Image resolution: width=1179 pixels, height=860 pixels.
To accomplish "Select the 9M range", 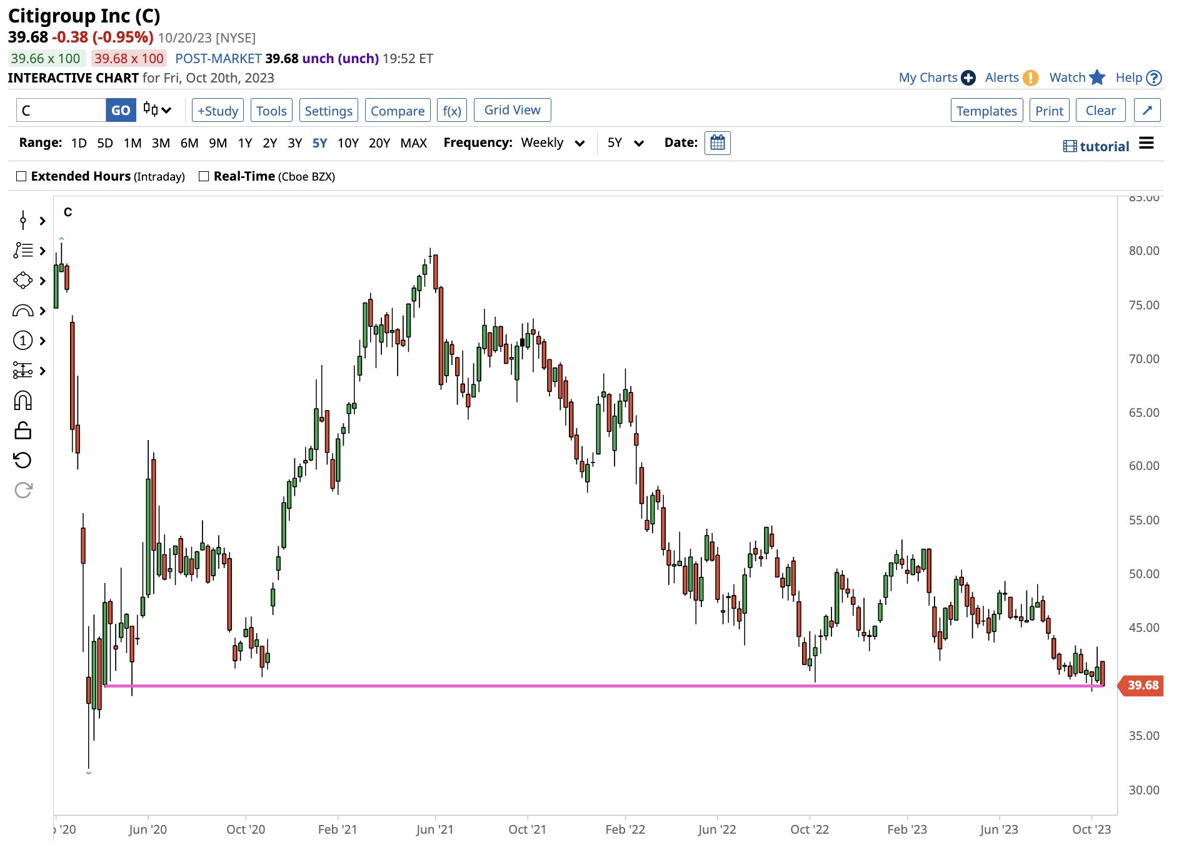I will pos(218,143).
